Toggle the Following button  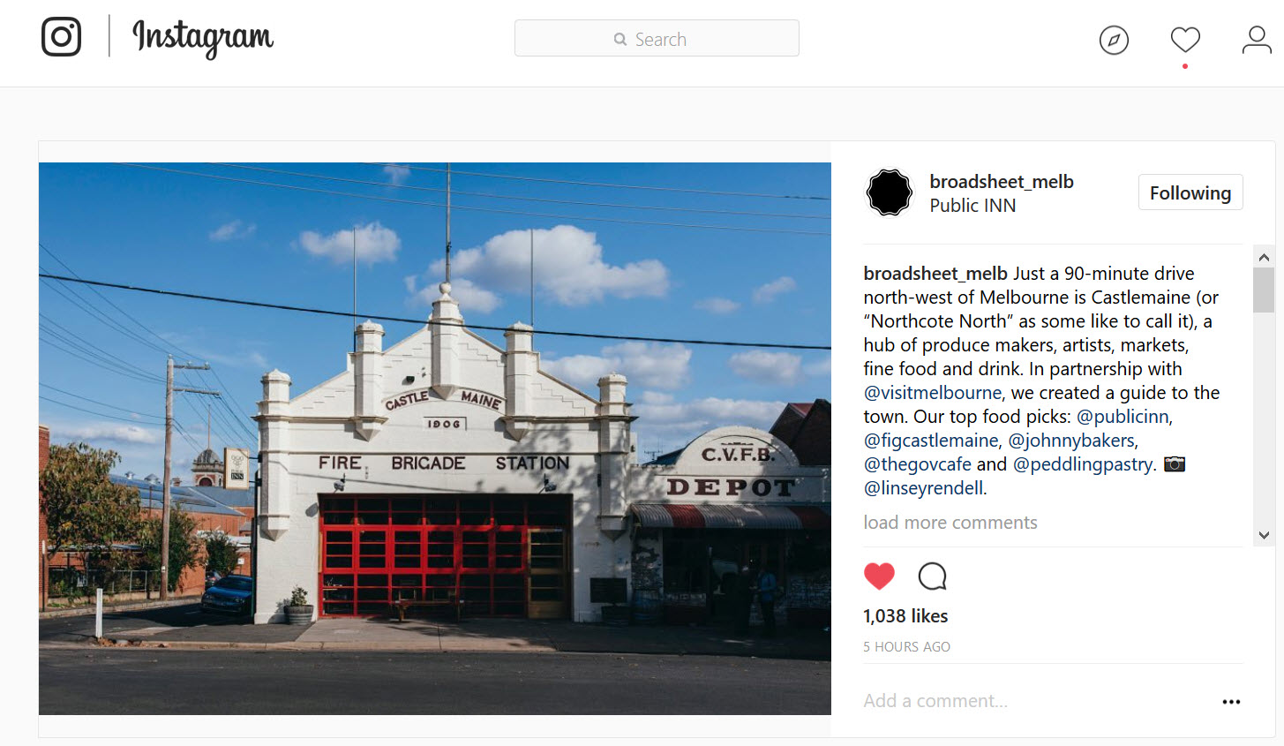[1190, 192]
